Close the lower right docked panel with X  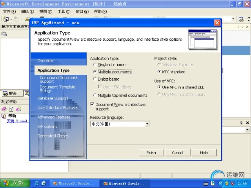[247, 123]
